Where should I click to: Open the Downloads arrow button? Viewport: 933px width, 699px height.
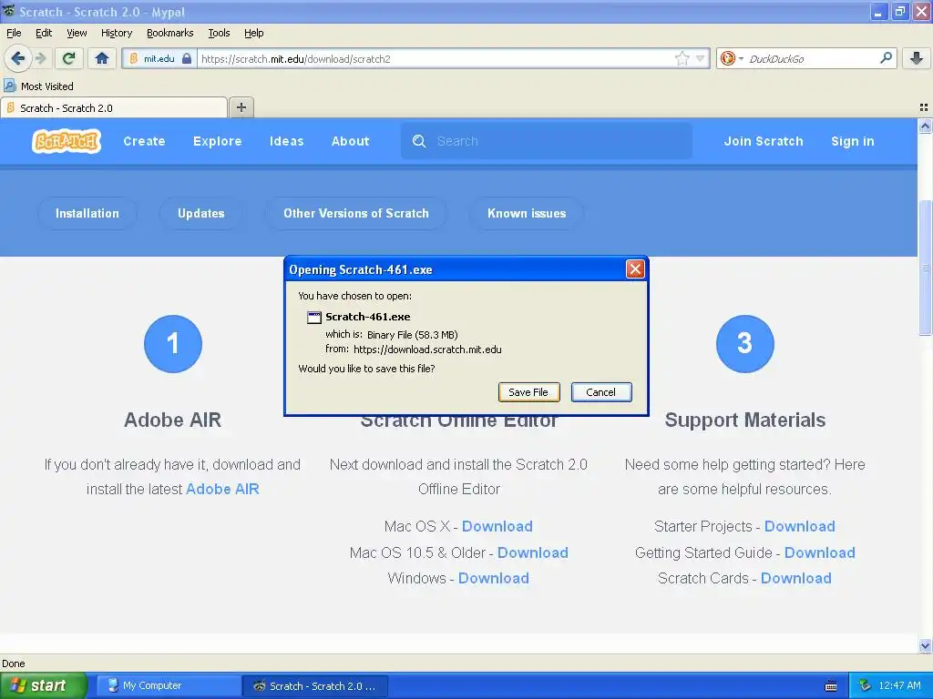click(x=917, y=58)
